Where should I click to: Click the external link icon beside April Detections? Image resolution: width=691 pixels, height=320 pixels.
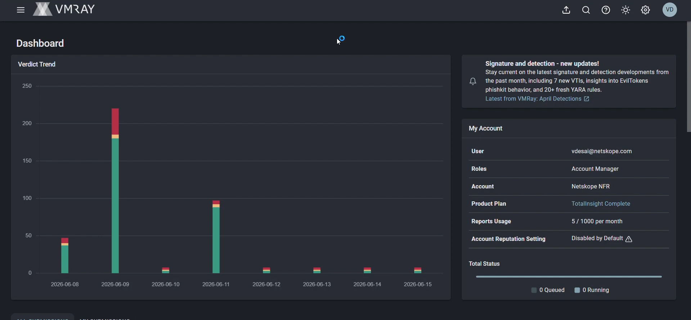tap(587, 99)
